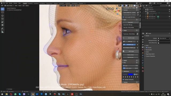Open the Render menu

11,3
